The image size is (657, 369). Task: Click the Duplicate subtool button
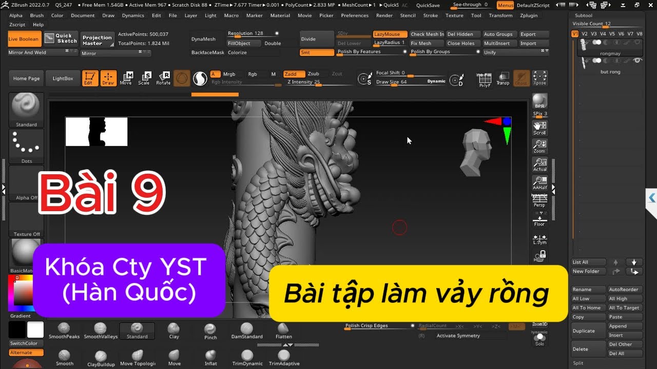(588, 331)
